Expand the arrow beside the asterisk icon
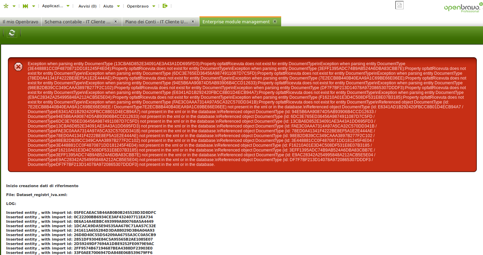Screen dimensions: 483x255 tap(14, 6)
